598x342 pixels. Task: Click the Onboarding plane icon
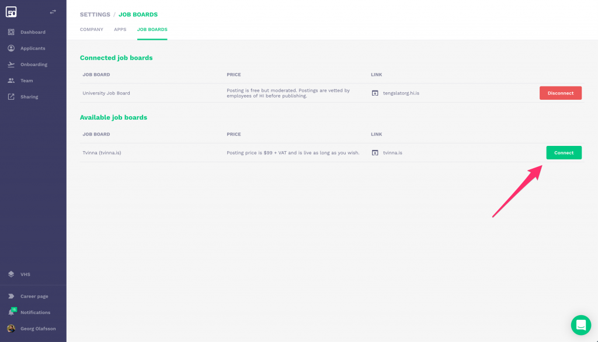[x=11, y=64]
